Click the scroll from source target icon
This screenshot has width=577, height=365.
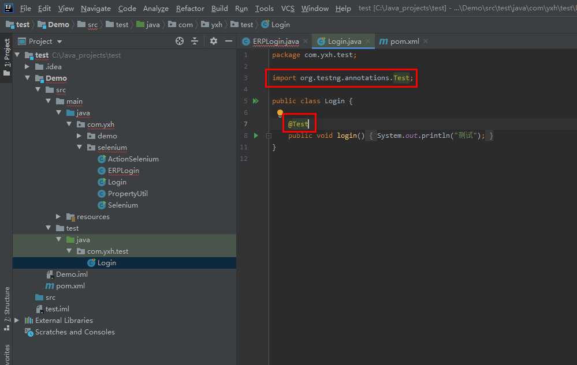(180, 41)
